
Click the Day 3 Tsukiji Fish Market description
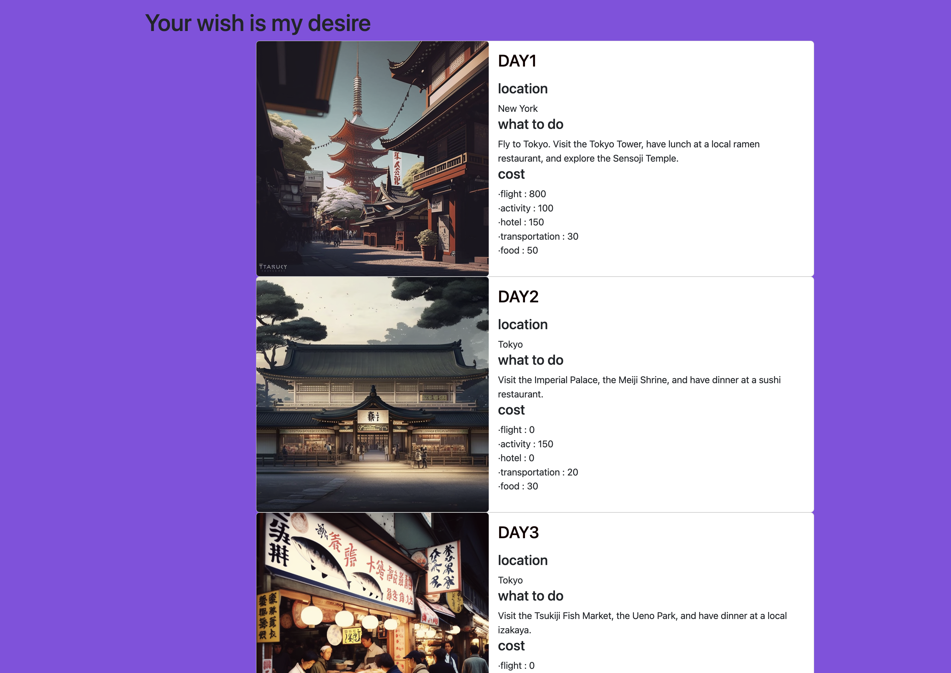click(x=641, y=622)
